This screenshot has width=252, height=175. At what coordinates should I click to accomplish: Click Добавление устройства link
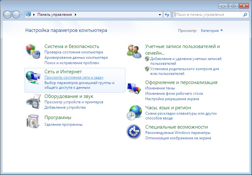pyautogui.click(x=65, y=107)
